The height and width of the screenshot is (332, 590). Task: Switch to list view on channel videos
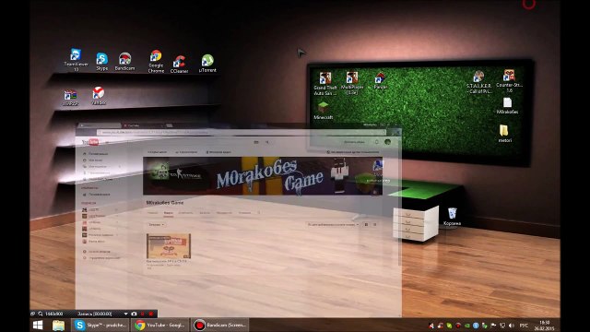tap(374, 225)
